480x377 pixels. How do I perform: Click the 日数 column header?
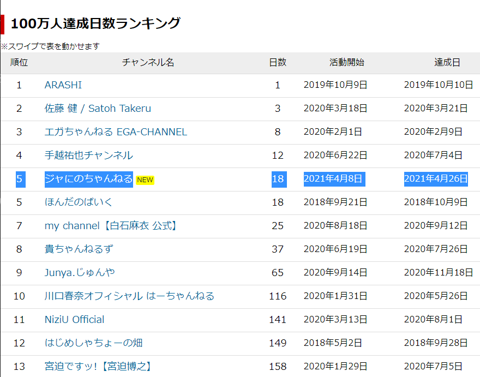pos(278,63)
